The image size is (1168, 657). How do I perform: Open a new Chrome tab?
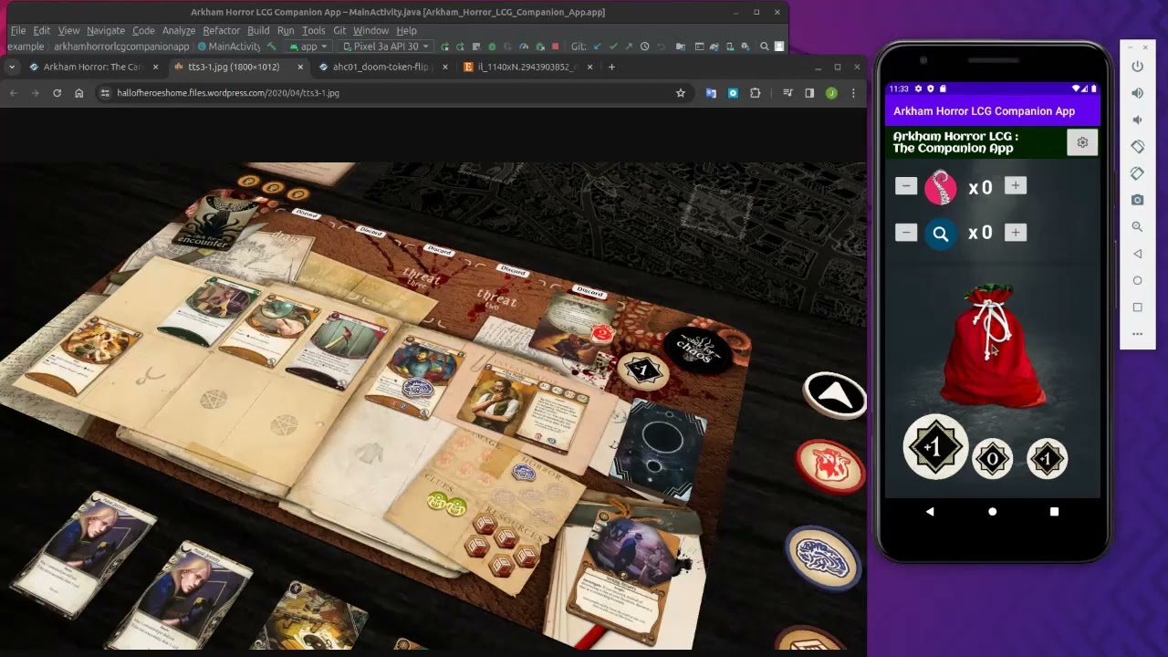point(611,67)
